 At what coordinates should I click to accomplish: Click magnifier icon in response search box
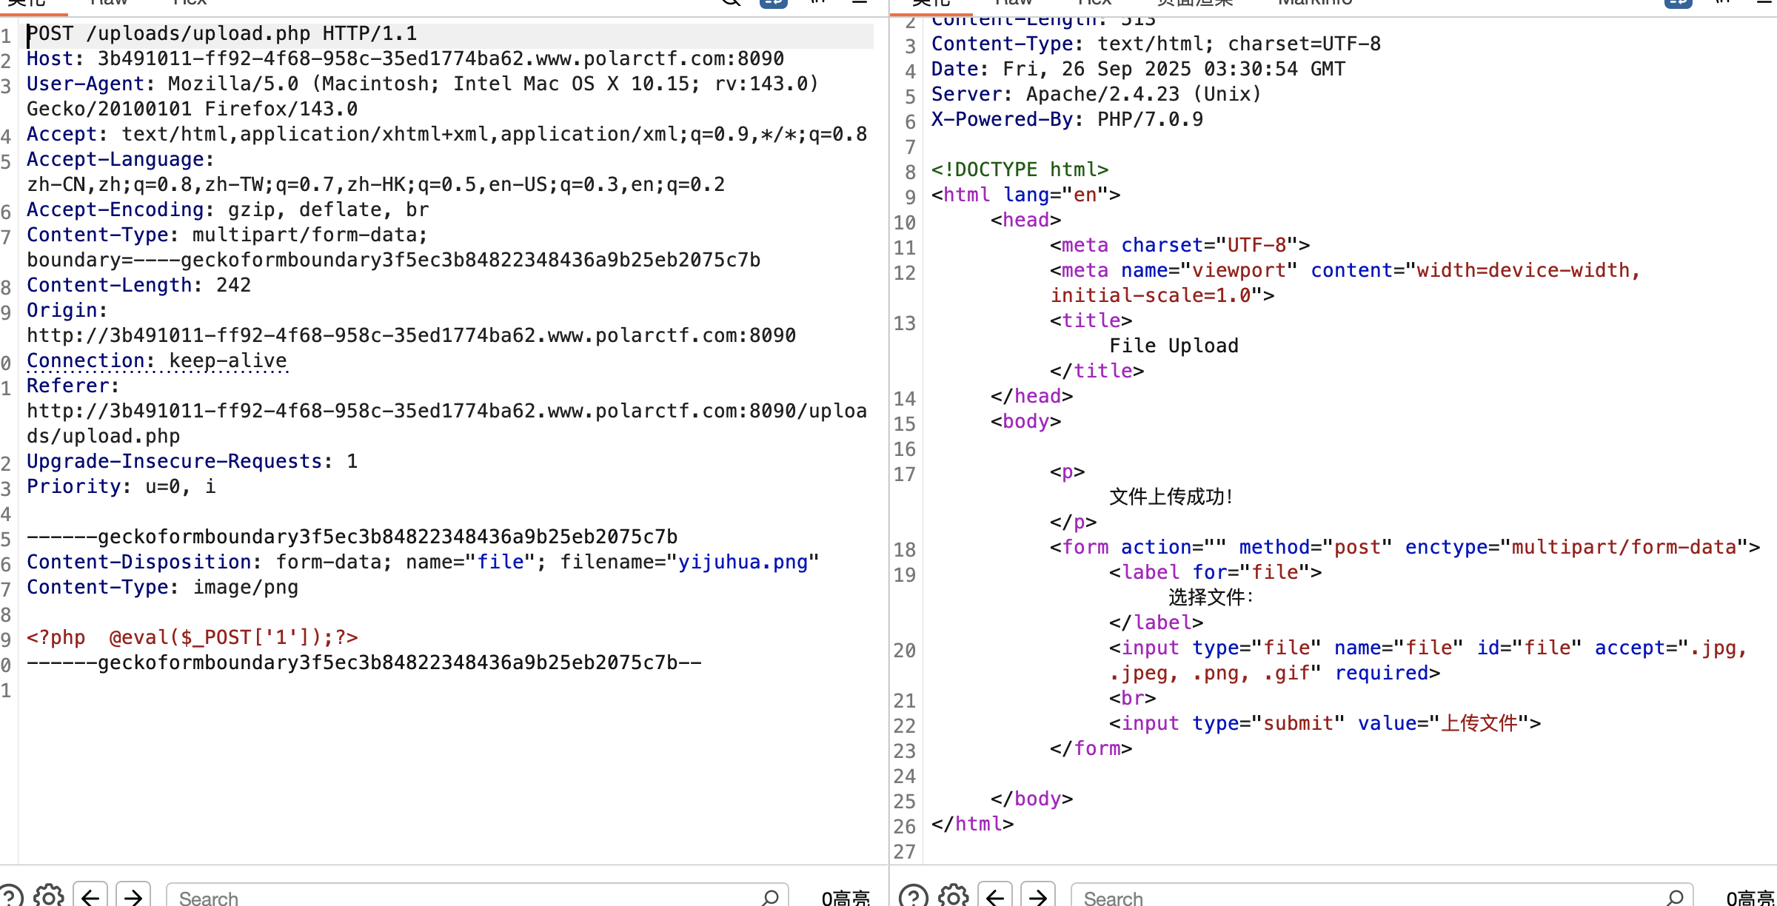tap(1675, 897)
